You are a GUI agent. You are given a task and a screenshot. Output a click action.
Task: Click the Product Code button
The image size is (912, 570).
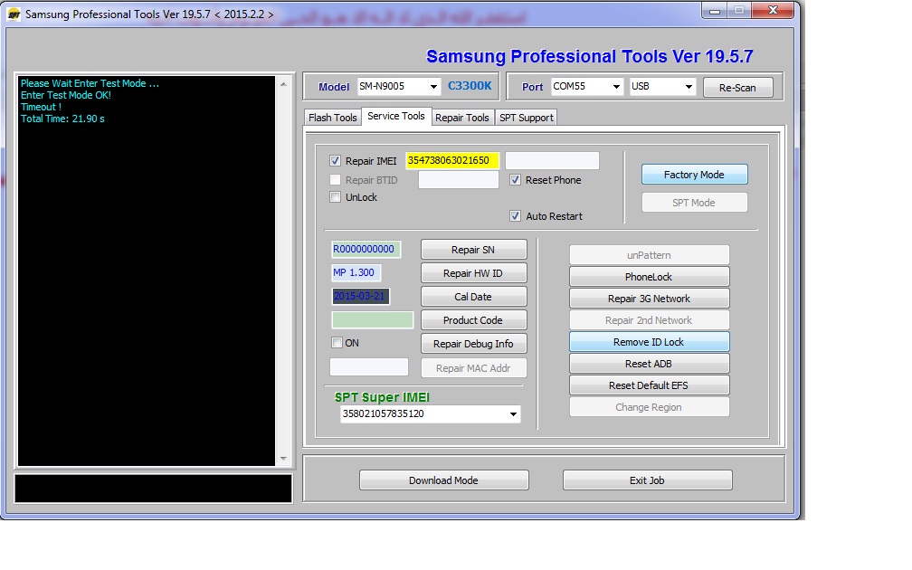point(473,320)
